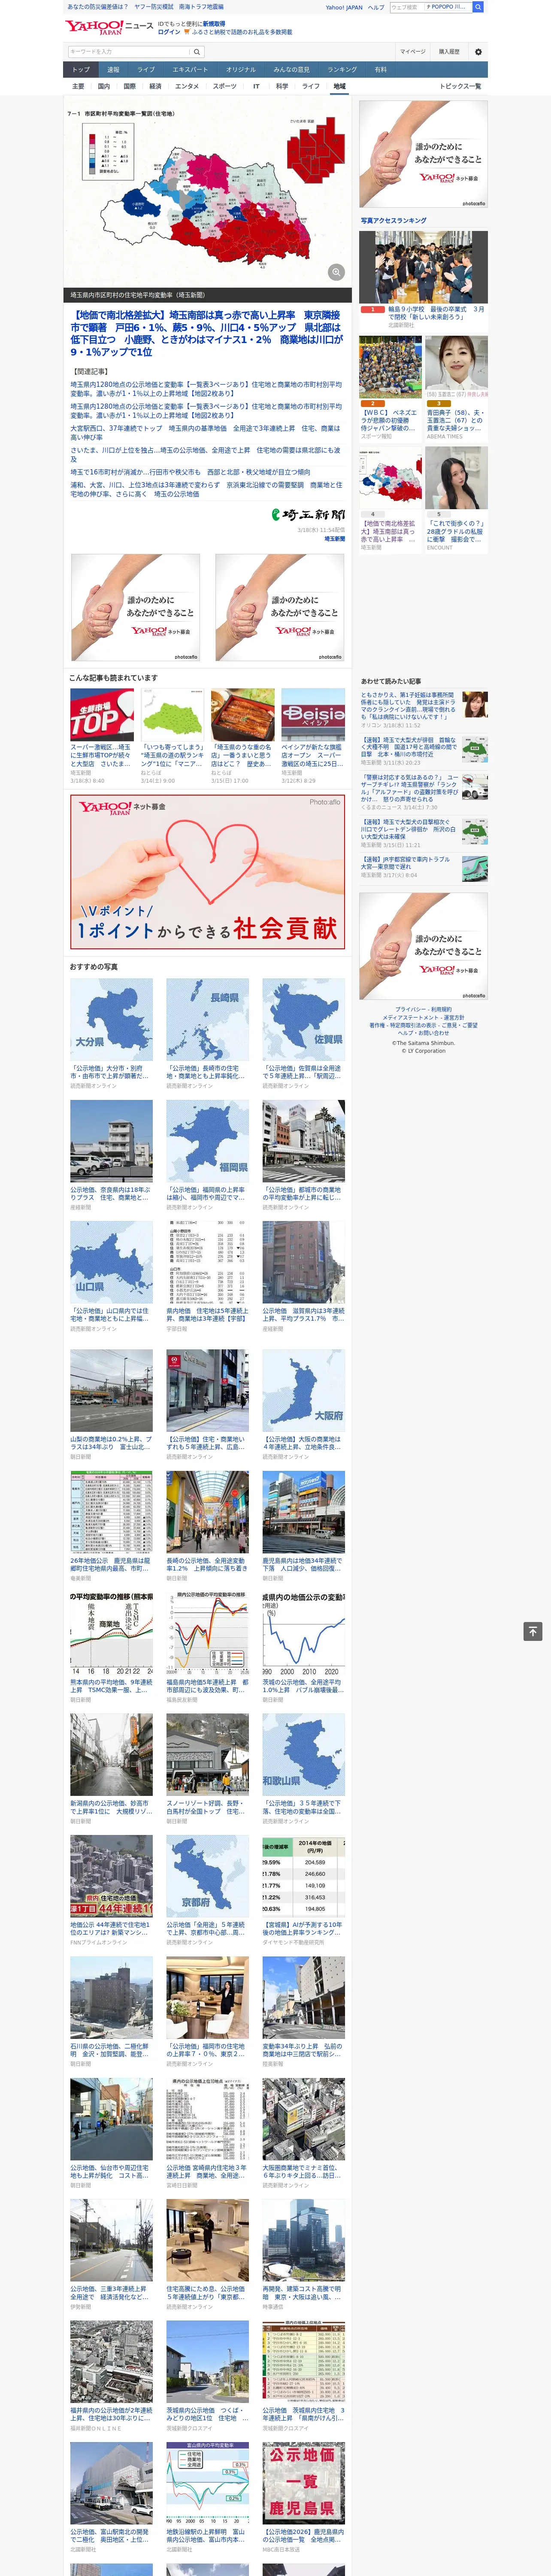Click the トピックス一覧 link
The height and width of the screenshot is (2576, 551).
coord(460,87)
